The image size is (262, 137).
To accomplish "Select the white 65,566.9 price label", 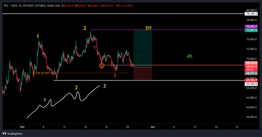I will click(251, 84).
